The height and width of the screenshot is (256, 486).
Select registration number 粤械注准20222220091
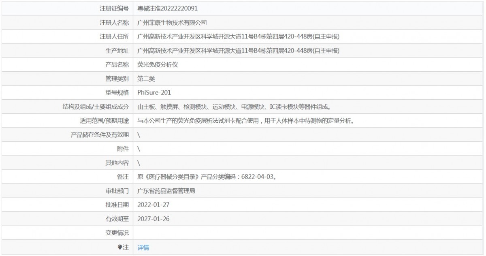pyautogui.click(x=168, y=8)
